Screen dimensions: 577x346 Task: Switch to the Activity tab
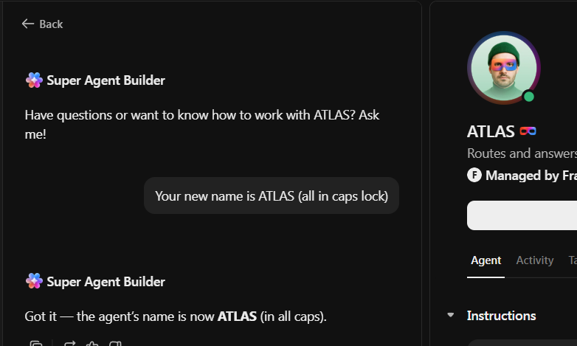pyautogui.click(x=535, y=260)
